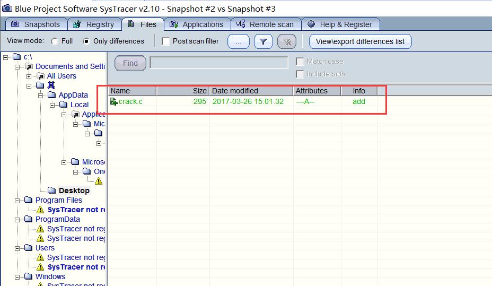Click the date 2017-03-26 15:01.32
Viewport: 492px width, 286px height.
coord(248,101)
